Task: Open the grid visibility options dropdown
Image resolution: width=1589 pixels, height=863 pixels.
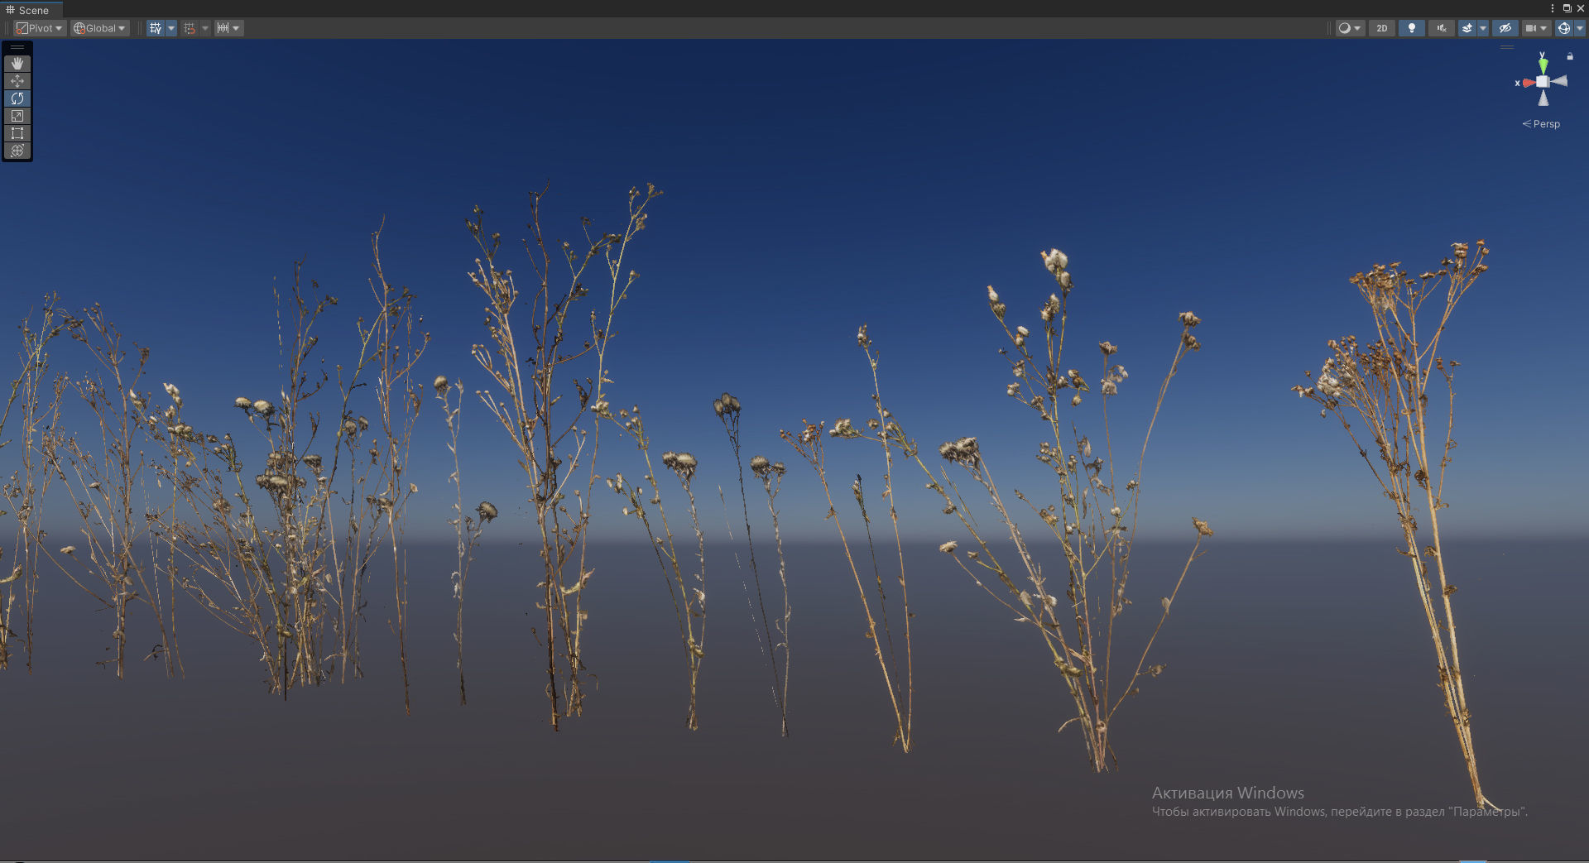Action: [x=171, y=28]
